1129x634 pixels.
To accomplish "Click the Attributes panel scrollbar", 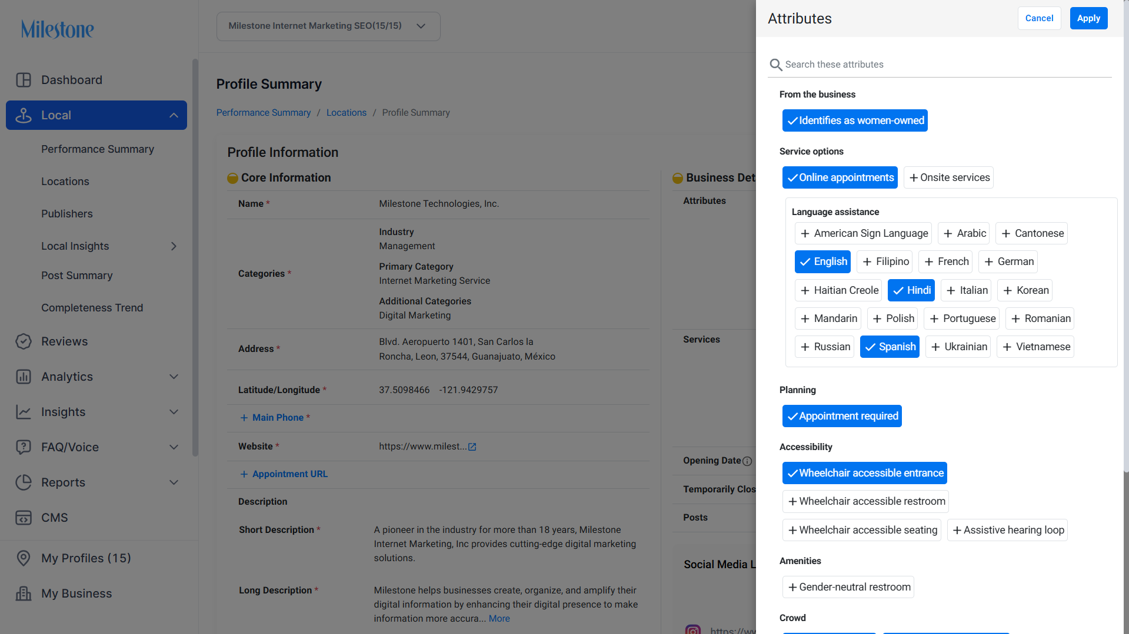I will point(1126,235).
